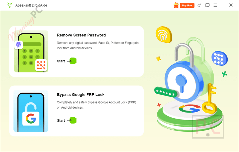Image resolution: width=239 pixels, height=152 pixels.
Task: Click the Remove Screen Password heading
Action: pyautogui.click(x=81, y=35)
